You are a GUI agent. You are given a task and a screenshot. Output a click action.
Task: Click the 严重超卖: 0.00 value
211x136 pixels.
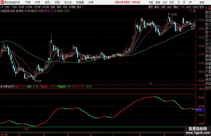(x=64, y=87)
